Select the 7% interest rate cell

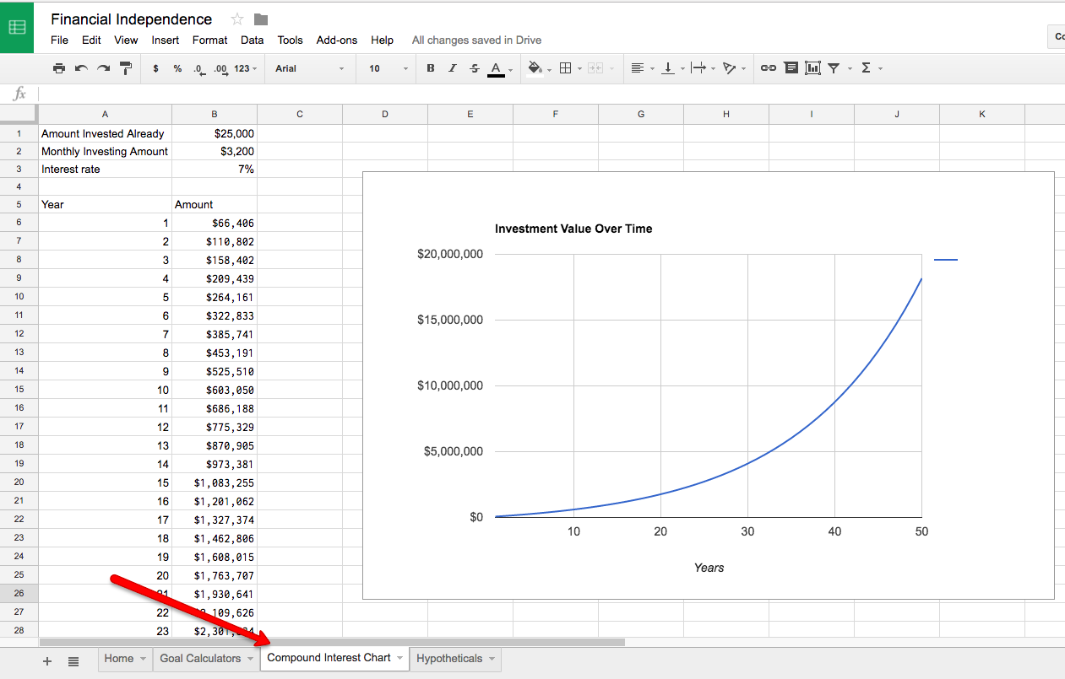click(215, 169)
